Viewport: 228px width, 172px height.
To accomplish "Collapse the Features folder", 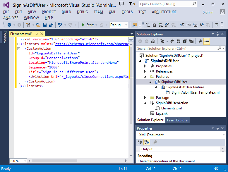I will (x=145, y=77).
